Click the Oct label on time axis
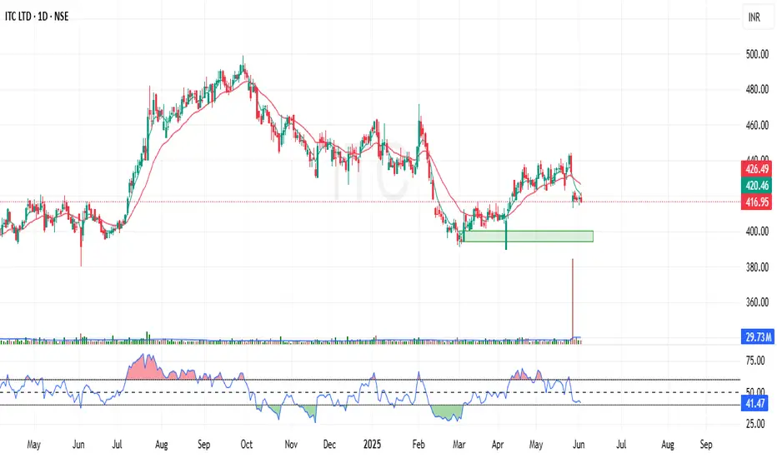777x458 pixels. coord(246,444)
